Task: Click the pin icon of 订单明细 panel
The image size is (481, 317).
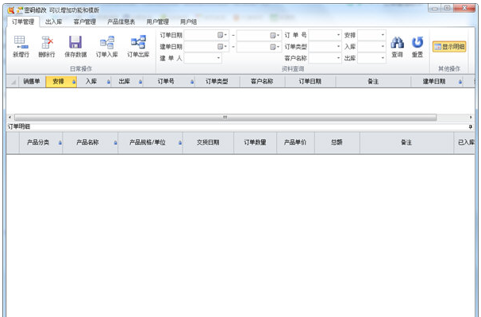Action: pyautogui.click(x=471, y=126)
